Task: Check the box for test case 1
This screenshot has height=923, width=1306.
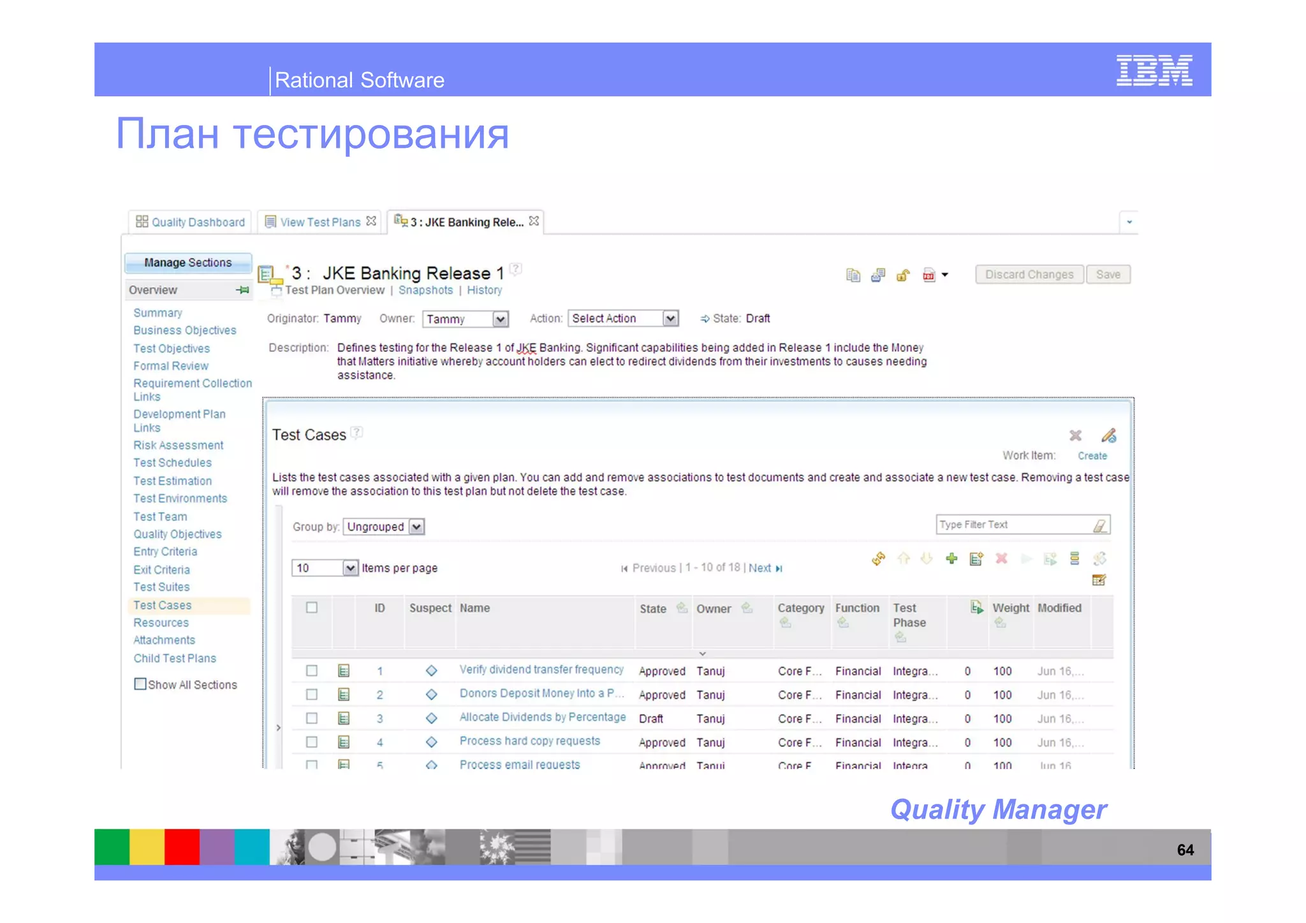Action: pos(312,671)
